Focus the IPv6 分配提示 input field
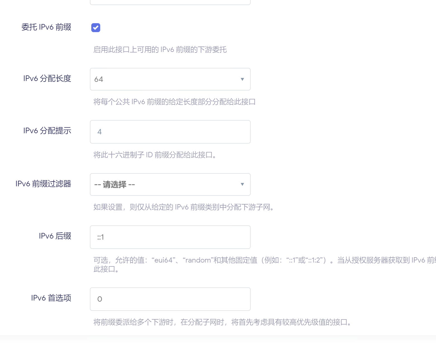Screen dimensions: 436x348 170,132
